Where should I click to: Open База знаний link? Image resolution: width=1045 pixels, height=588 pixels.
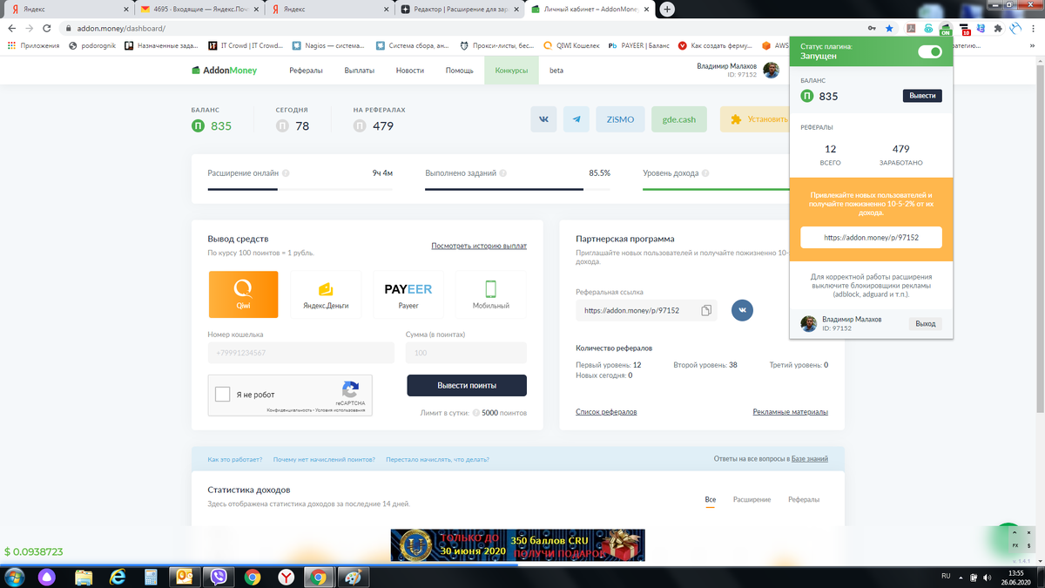pos(809,458)
